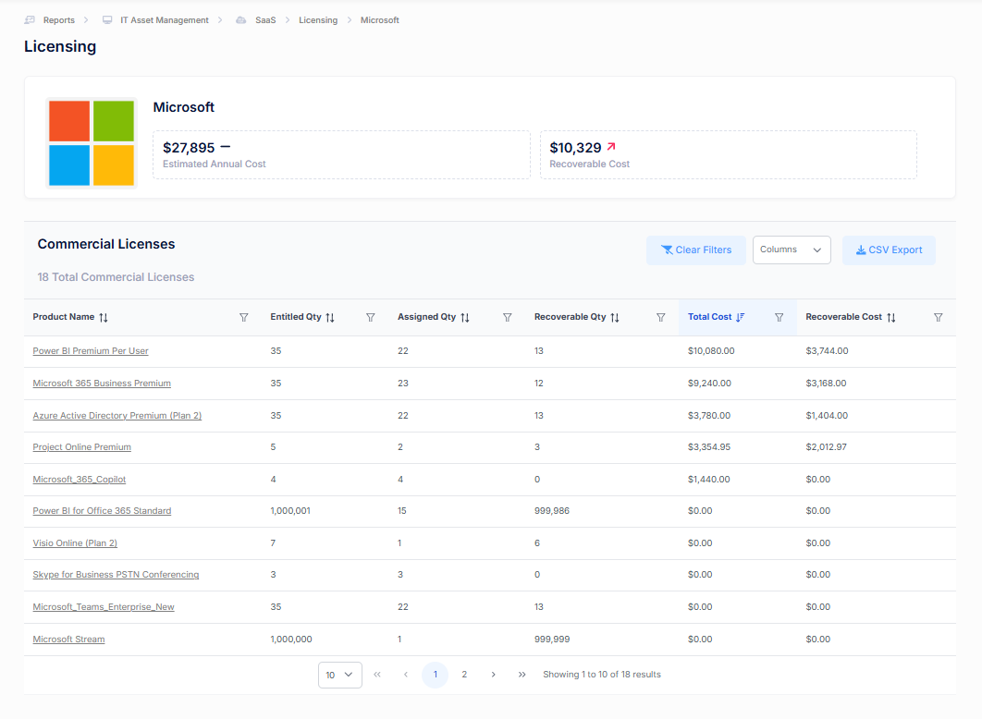Image resolution: width=982 pixels, height=719 pixels.
Task: Open the Entitled Qty column filter
Action: click(371, 317)
